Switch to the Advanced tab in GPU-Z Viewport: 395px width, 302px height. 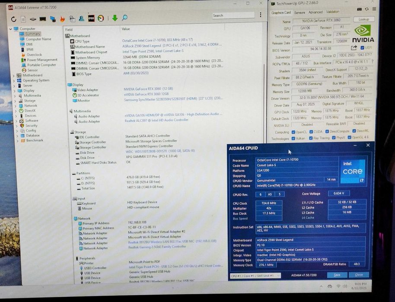point(315,12)
